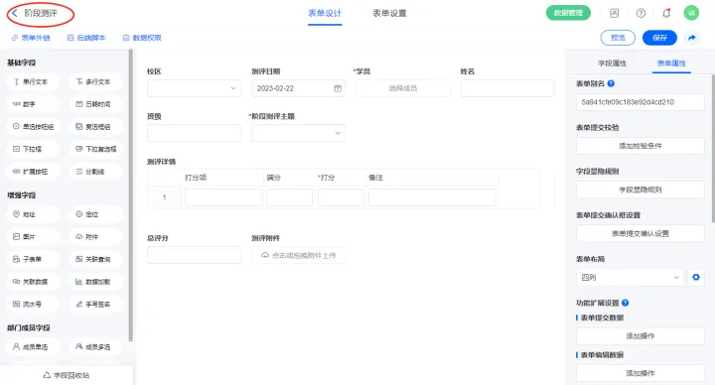
Task: Add a 日期时间 date-time field
Action: tap(95, 104)
